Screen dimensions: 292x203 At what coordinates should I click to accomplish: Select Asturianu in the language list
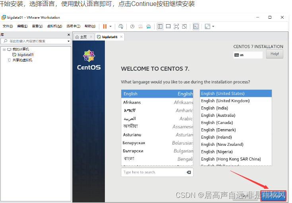tap(157, 135)
